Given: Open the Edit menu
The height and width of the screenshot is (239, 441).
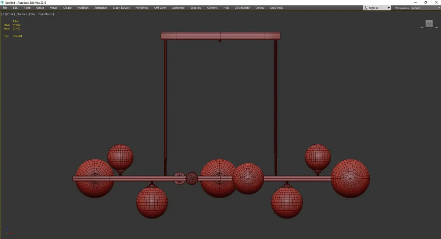Looking at the screenshot, I should pos(15,8).
